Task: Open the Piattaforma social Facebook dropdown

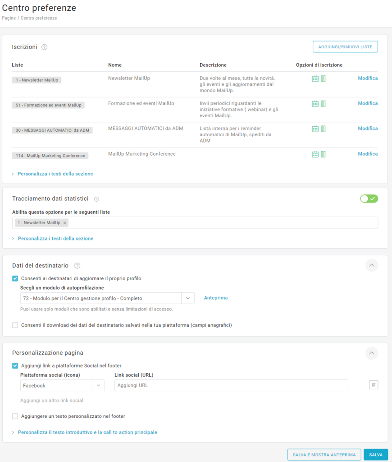Action: tap(98, 385)
